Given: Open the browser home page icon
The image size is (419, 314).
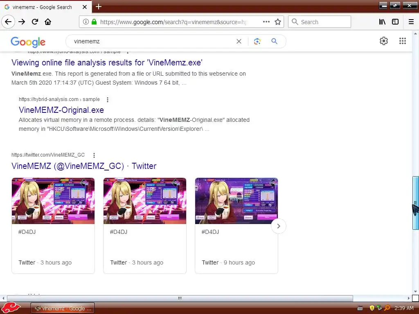Looking at the screenshot, I should [48, 22].
